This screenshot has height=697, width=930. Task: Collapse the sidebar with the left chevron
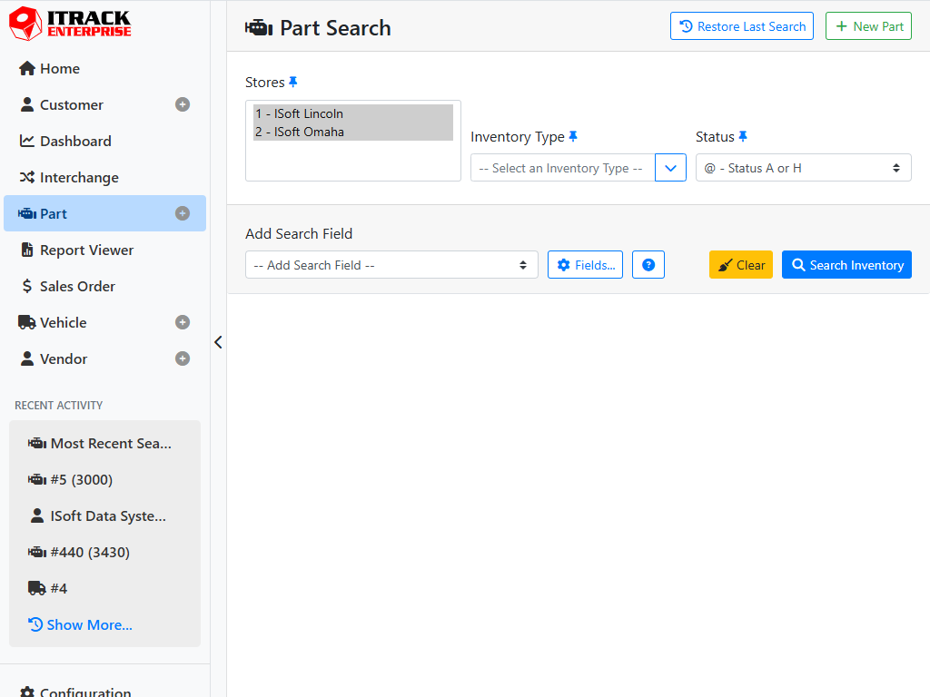coord(218,342)
